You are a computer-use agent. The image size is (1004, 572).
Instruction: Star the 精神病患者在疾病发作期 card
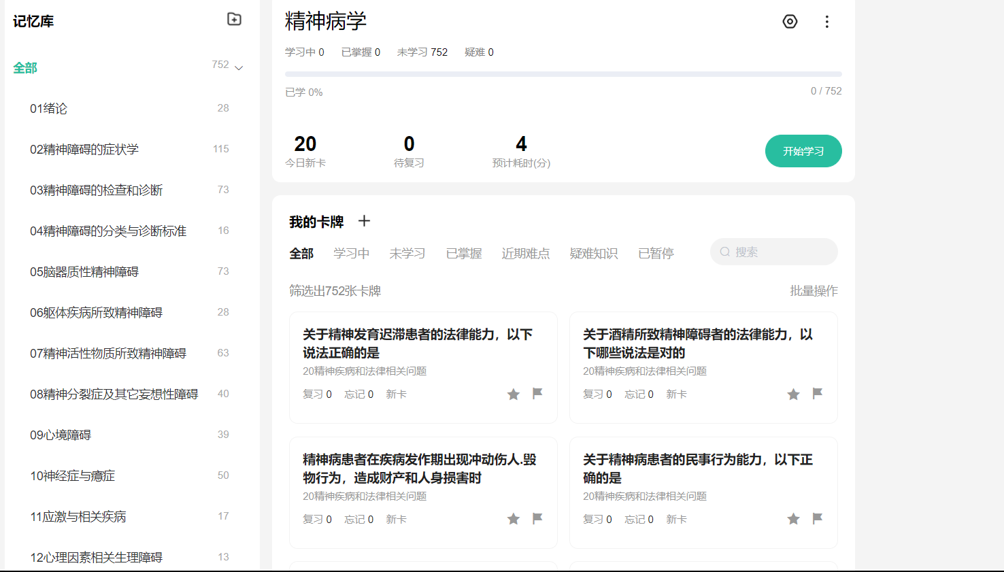tap(514, 520)
